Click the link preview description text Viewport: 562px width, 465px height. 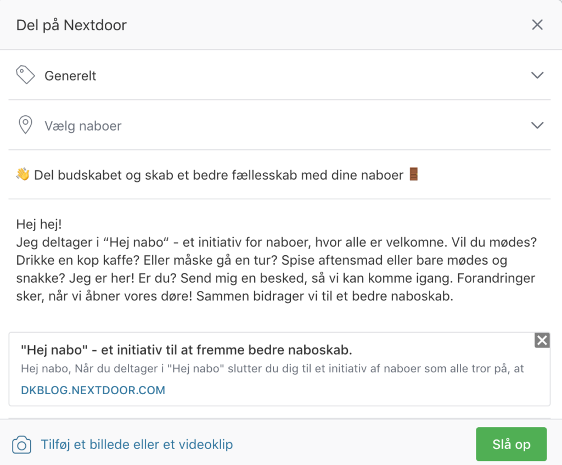pos(272,368)
